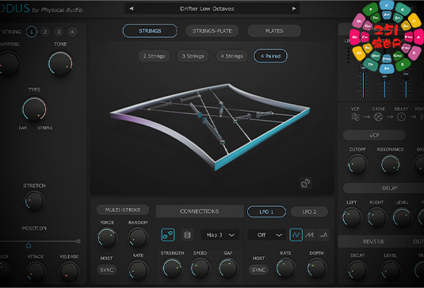Screen dimensions: 424x288
Task: Select string number 4
Action: pyautogui.click(x=72, y=32)
